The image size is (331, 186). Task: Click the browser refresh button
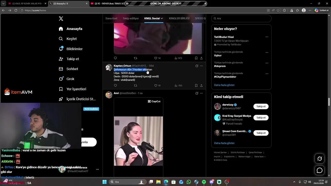[x=16, y=10]
